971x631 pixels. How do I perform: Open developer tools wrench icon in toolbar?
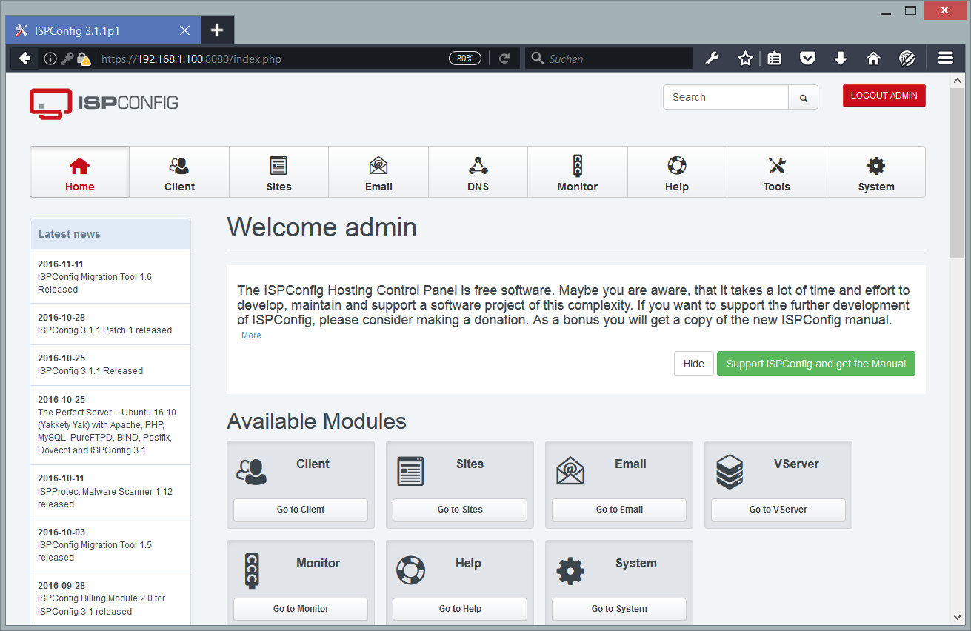[x=713, y=59]
